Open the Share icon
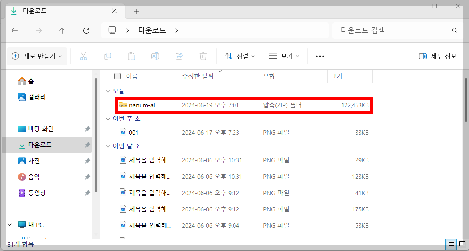This screenshot has height=251, width=469. [x=179, y=56]
